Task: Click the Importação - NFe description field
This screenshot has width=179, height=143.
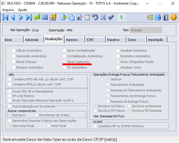Action: (81, 30)
